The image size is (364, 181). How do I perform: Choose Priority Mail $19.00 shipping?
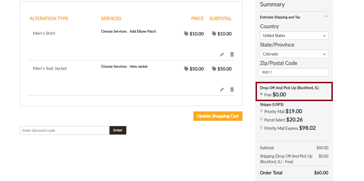(x=261, y=111)
